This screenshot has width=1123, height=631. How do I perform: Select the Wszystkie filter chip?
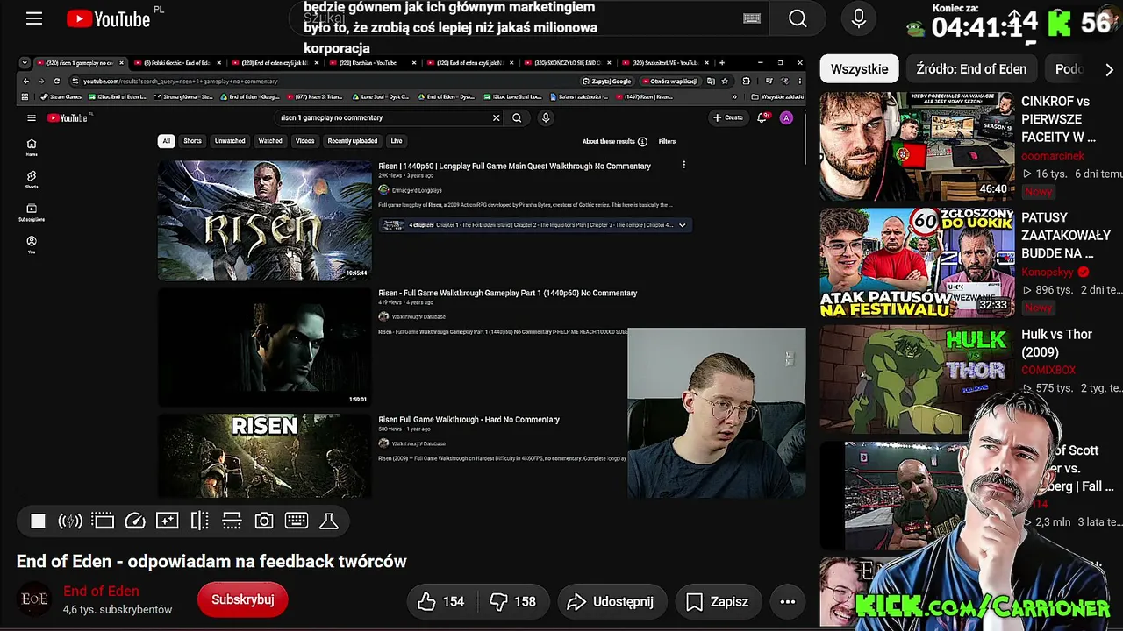point(860,69)
